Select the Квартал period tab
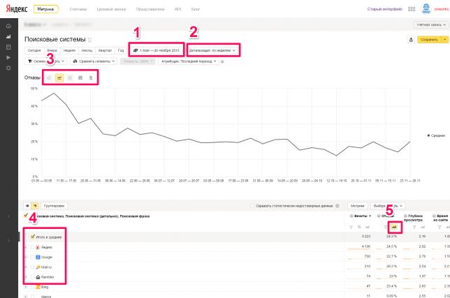 coord(105,50)
